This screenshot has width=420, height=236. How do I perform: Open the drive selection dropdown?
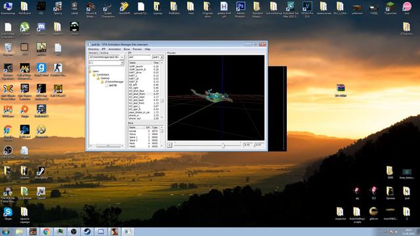[x=122, y=63]
